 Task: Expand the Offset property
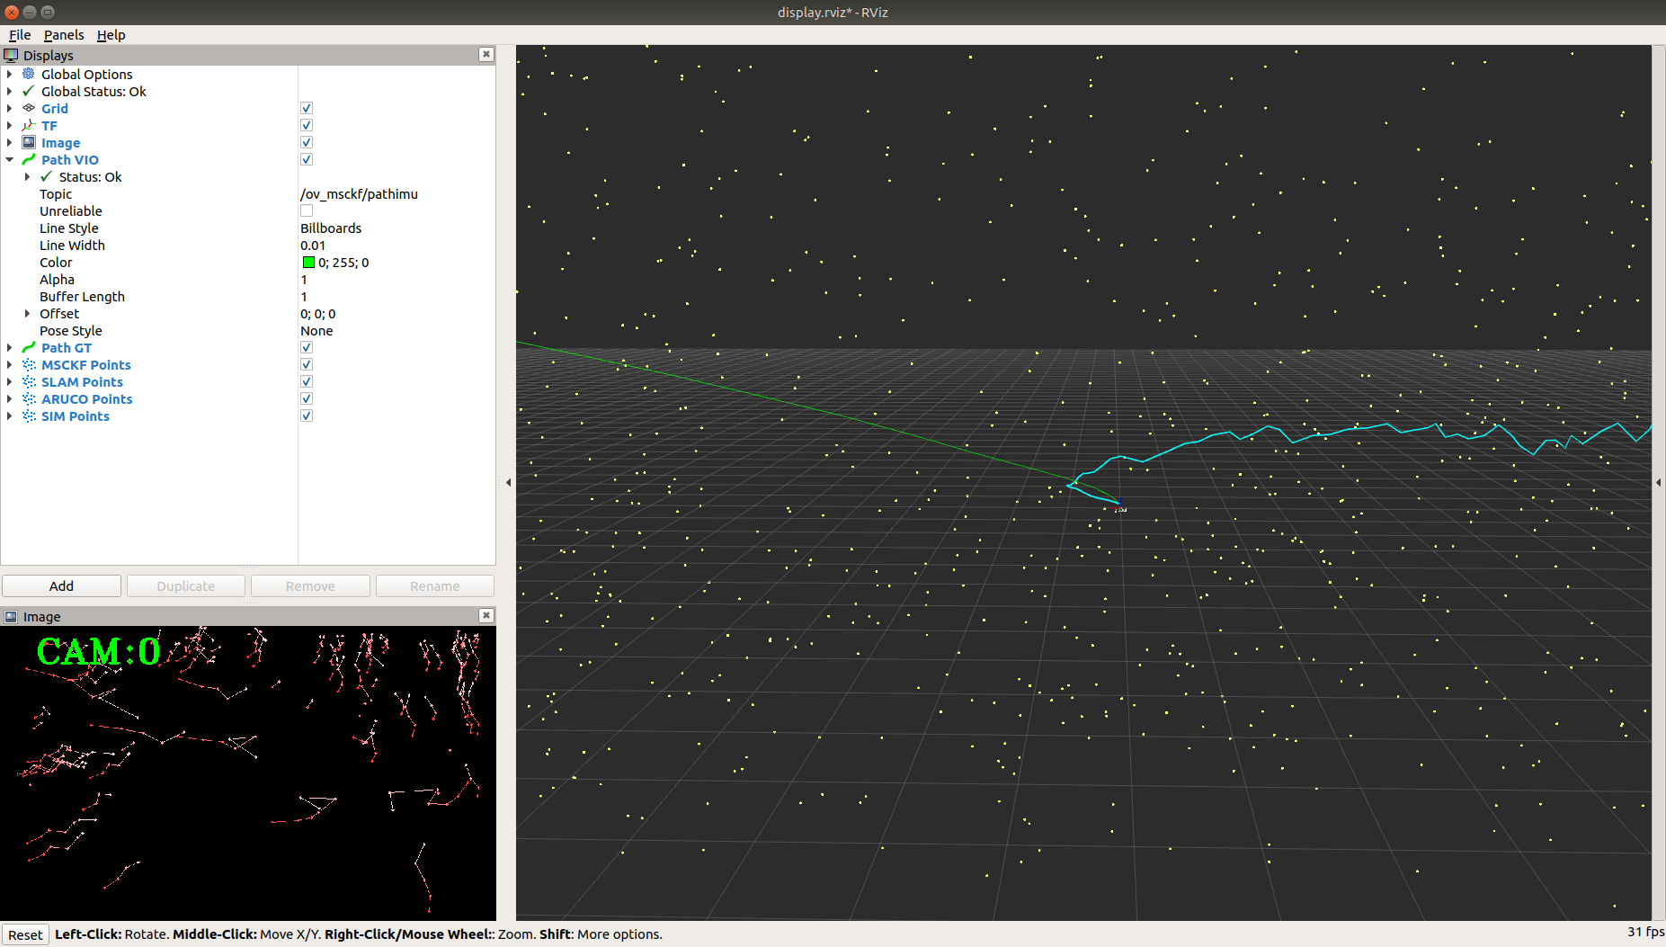pyautogui.click(x=26, y=313)
